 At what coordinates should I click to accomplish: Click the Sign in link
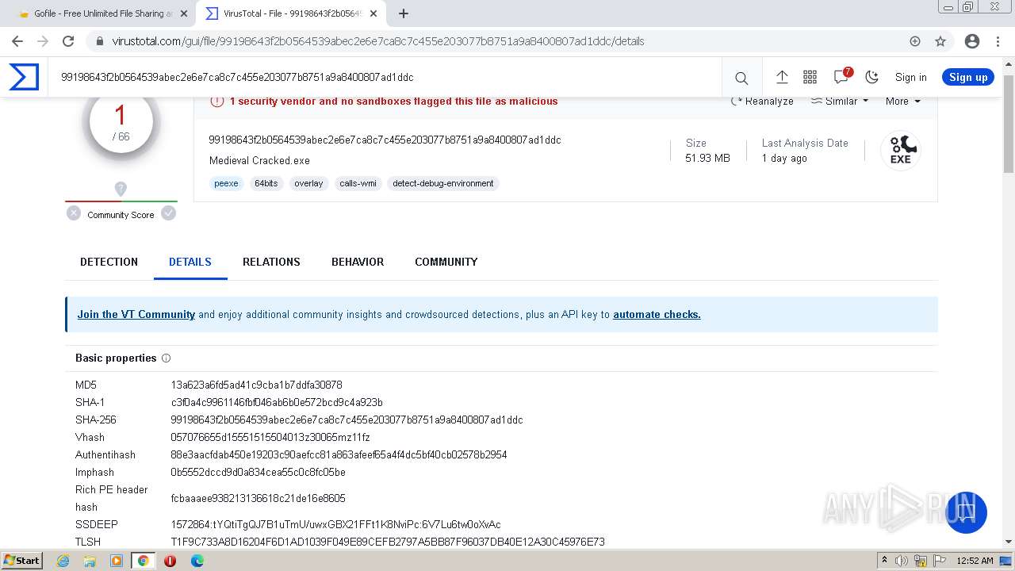coord(910,77)
